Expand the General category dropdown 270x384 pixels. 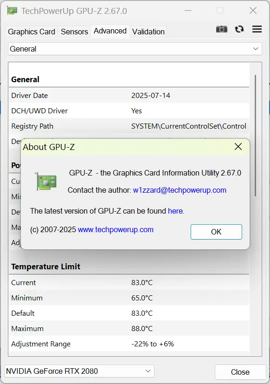[135, 49]
